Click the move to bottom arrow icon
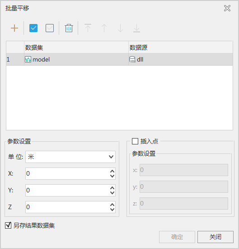The width and height of the screenshot is (239, 249). point(136,28)
